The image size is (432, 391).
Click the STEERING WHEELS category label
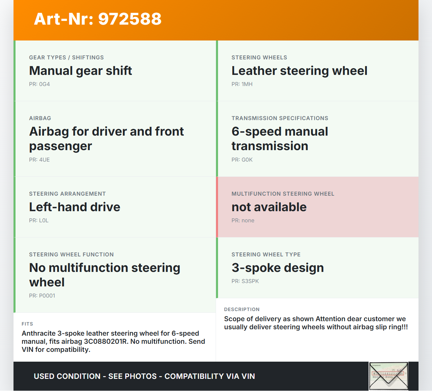tap(259, 58)
